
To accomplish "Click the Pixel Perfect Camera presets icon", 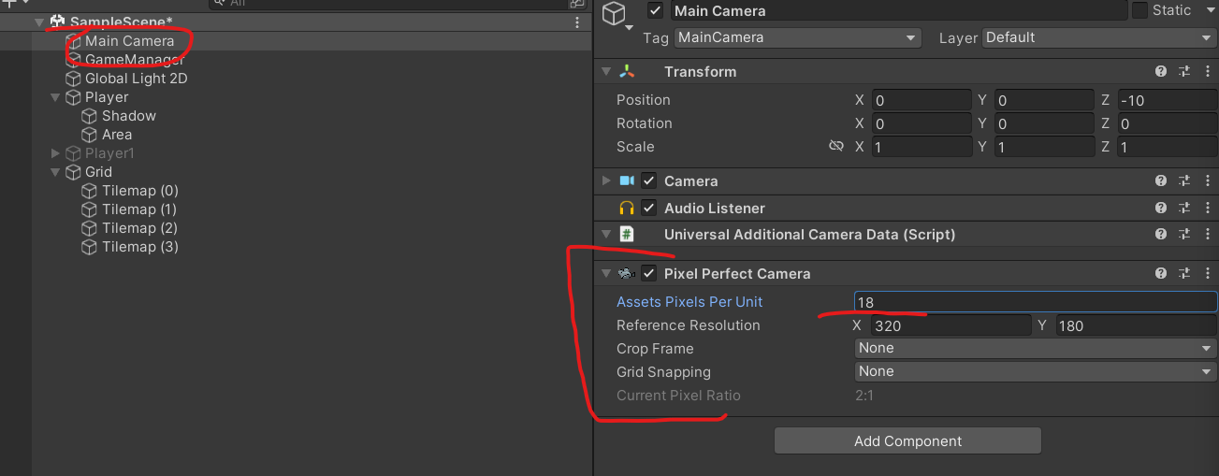I will 1183,274.
